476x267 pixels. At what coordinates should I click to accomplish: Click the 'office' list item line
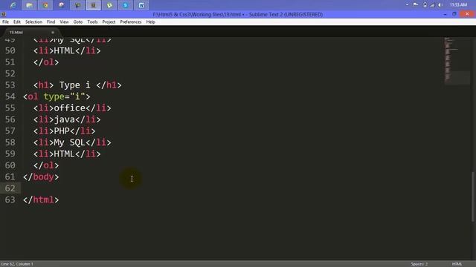click(x=72, y=108)
